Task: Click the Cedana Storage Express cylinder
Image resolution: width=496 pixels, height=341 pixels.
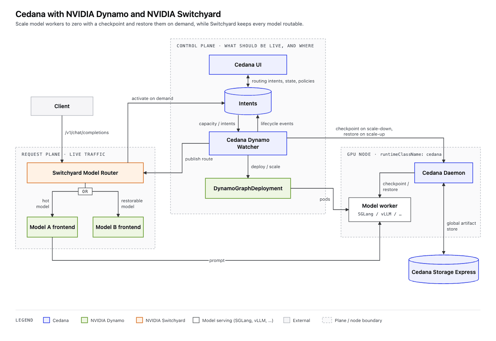Action: [444, 269]
